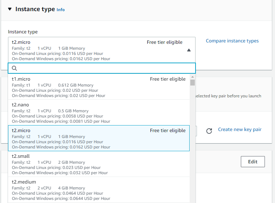Click the Instance type section heading

click(35, 9)
